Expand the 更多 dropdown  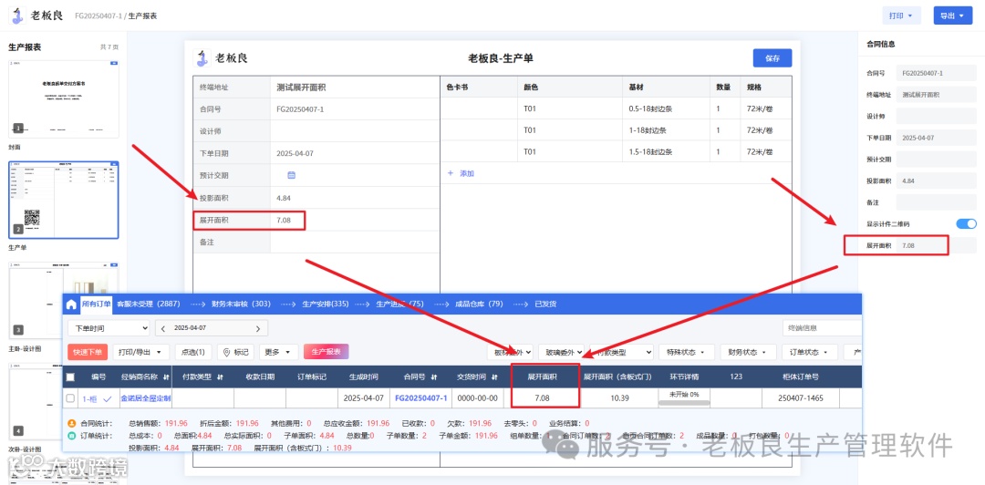[x=278, y=353]
